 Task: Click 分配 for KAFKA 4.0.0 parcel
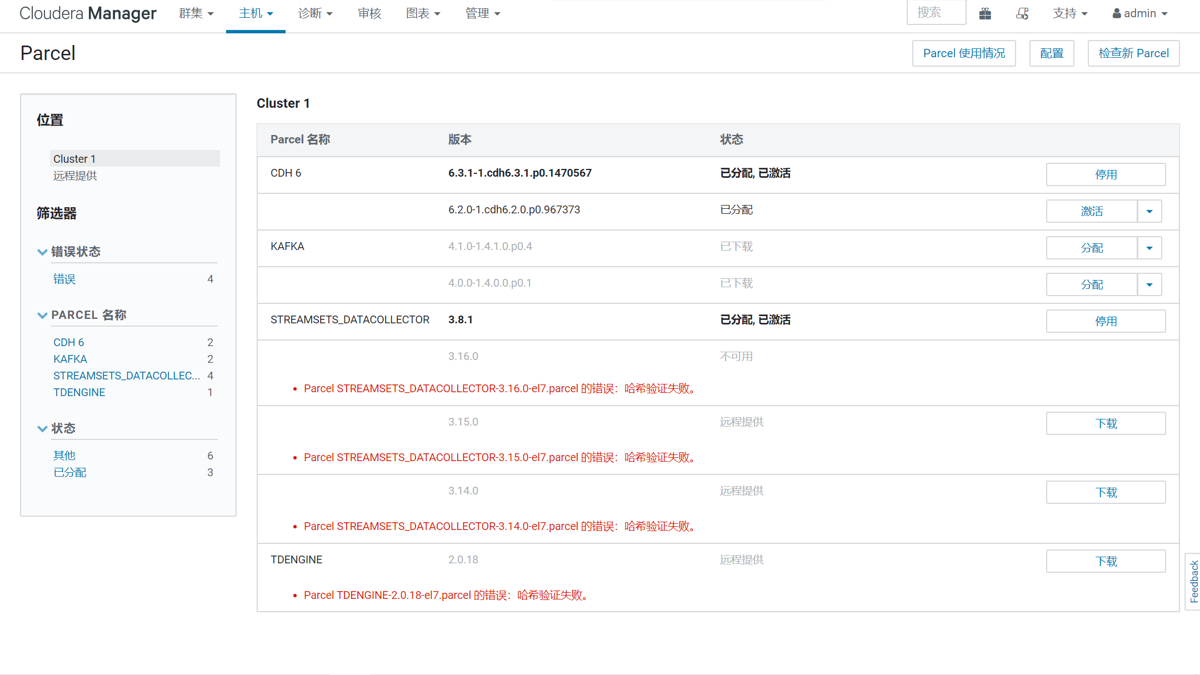click(x=1092, y=284)
